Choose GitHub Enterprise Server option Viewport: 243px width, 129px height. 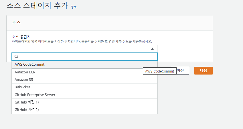[85, 95]
